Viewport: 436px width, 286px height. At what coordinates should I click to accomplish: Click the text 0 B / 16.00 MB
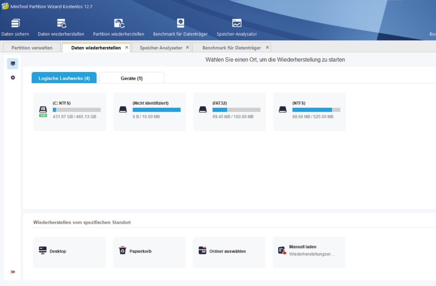click(146, 117)
